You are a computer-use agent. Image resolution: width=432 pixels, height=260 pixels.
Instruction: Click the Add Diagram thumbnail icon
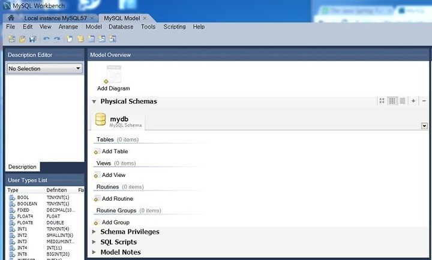[113, 74]
